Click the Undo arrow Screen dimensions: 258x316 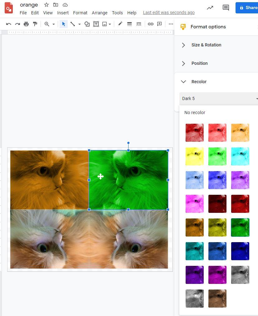[8, 24]
